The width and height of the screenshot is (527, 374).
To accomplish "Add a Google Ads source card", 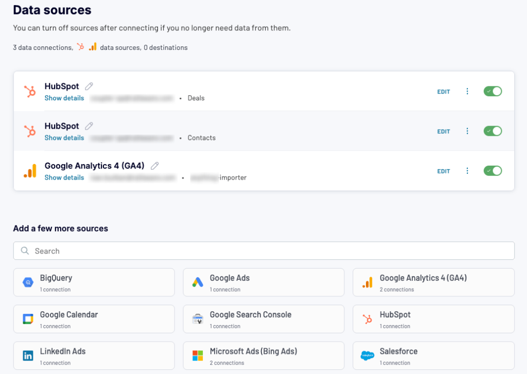I will pos(264,282).
